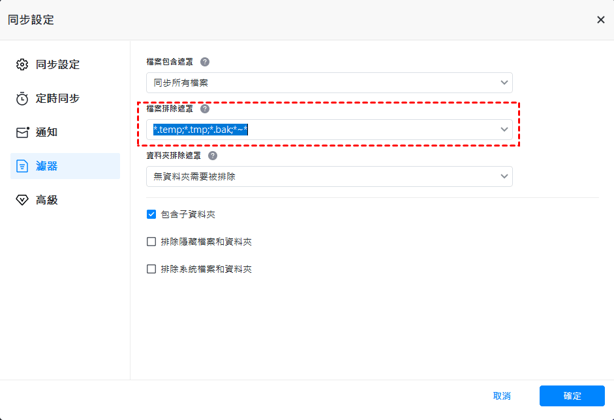Image resolution: width=614 pixels, height=420 pixels.
Task: Click the 確定 button
Action: pos(572,396)
